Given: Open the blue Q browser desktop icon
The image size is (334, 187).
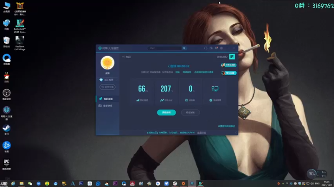Looking at the screenshot, I should point(7,59).
